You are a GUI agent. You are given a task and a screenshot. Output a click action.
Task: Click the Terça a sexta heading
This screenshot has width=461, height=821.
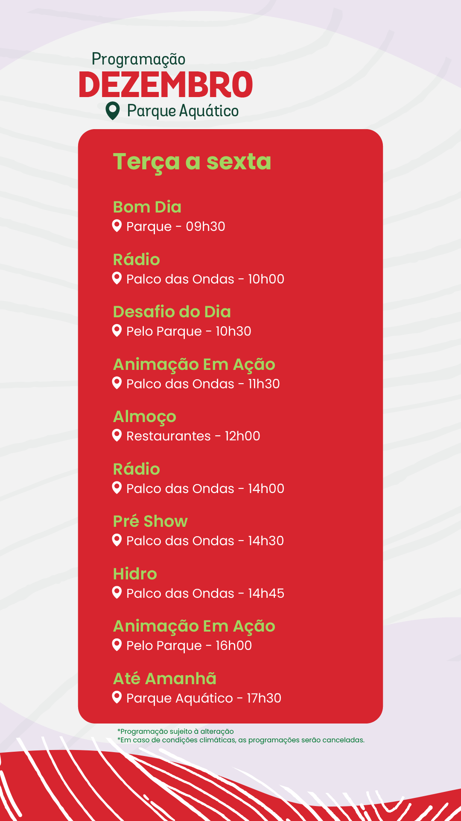pyautogui.click(x=192, y=162)
